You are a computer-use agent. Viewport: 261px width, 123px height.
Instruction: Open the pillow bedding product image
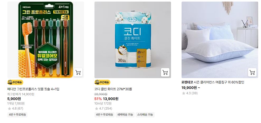tap(220, 40)
